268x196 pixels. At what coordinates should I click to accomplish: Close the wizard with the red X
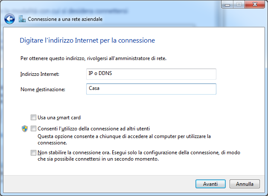[x=255, y=4]
